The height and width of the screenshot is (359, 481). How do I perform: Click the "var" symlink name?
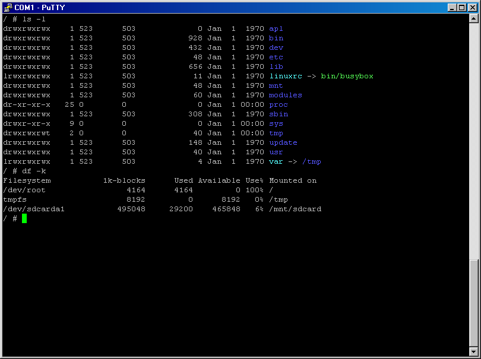(x=276, y=161)
